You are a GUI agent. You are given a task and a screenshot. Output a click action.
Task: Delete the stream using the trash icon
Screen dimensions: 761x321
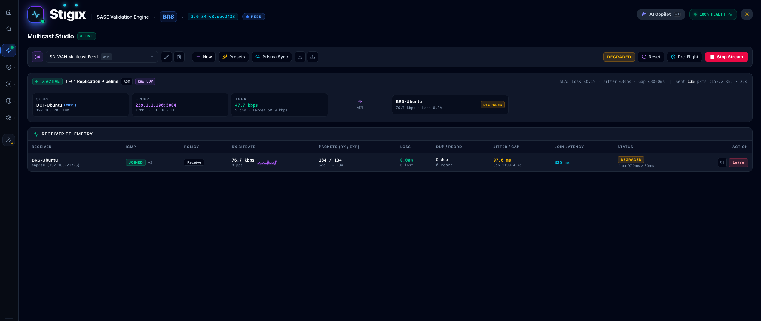tap(179, 57)
